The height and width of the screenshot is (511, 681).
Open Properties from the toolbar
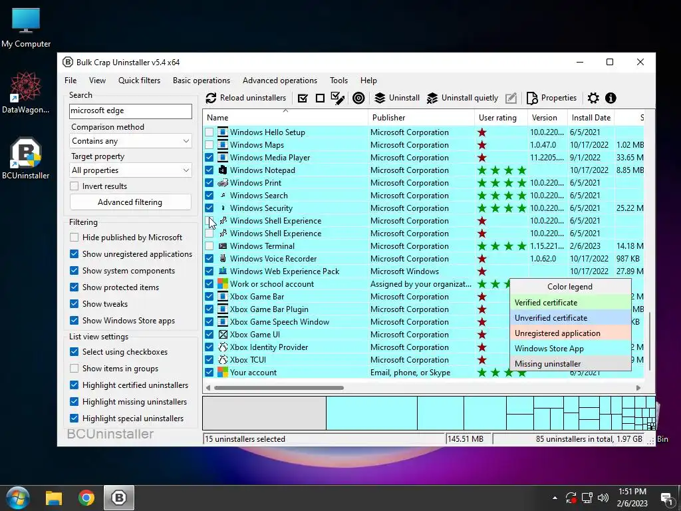(x=551, y=98)
